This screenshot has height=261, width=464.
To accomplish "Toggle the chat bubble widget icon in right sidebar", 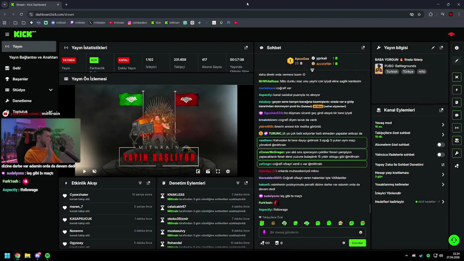I will pyautogui.click(x=457, y=115).
